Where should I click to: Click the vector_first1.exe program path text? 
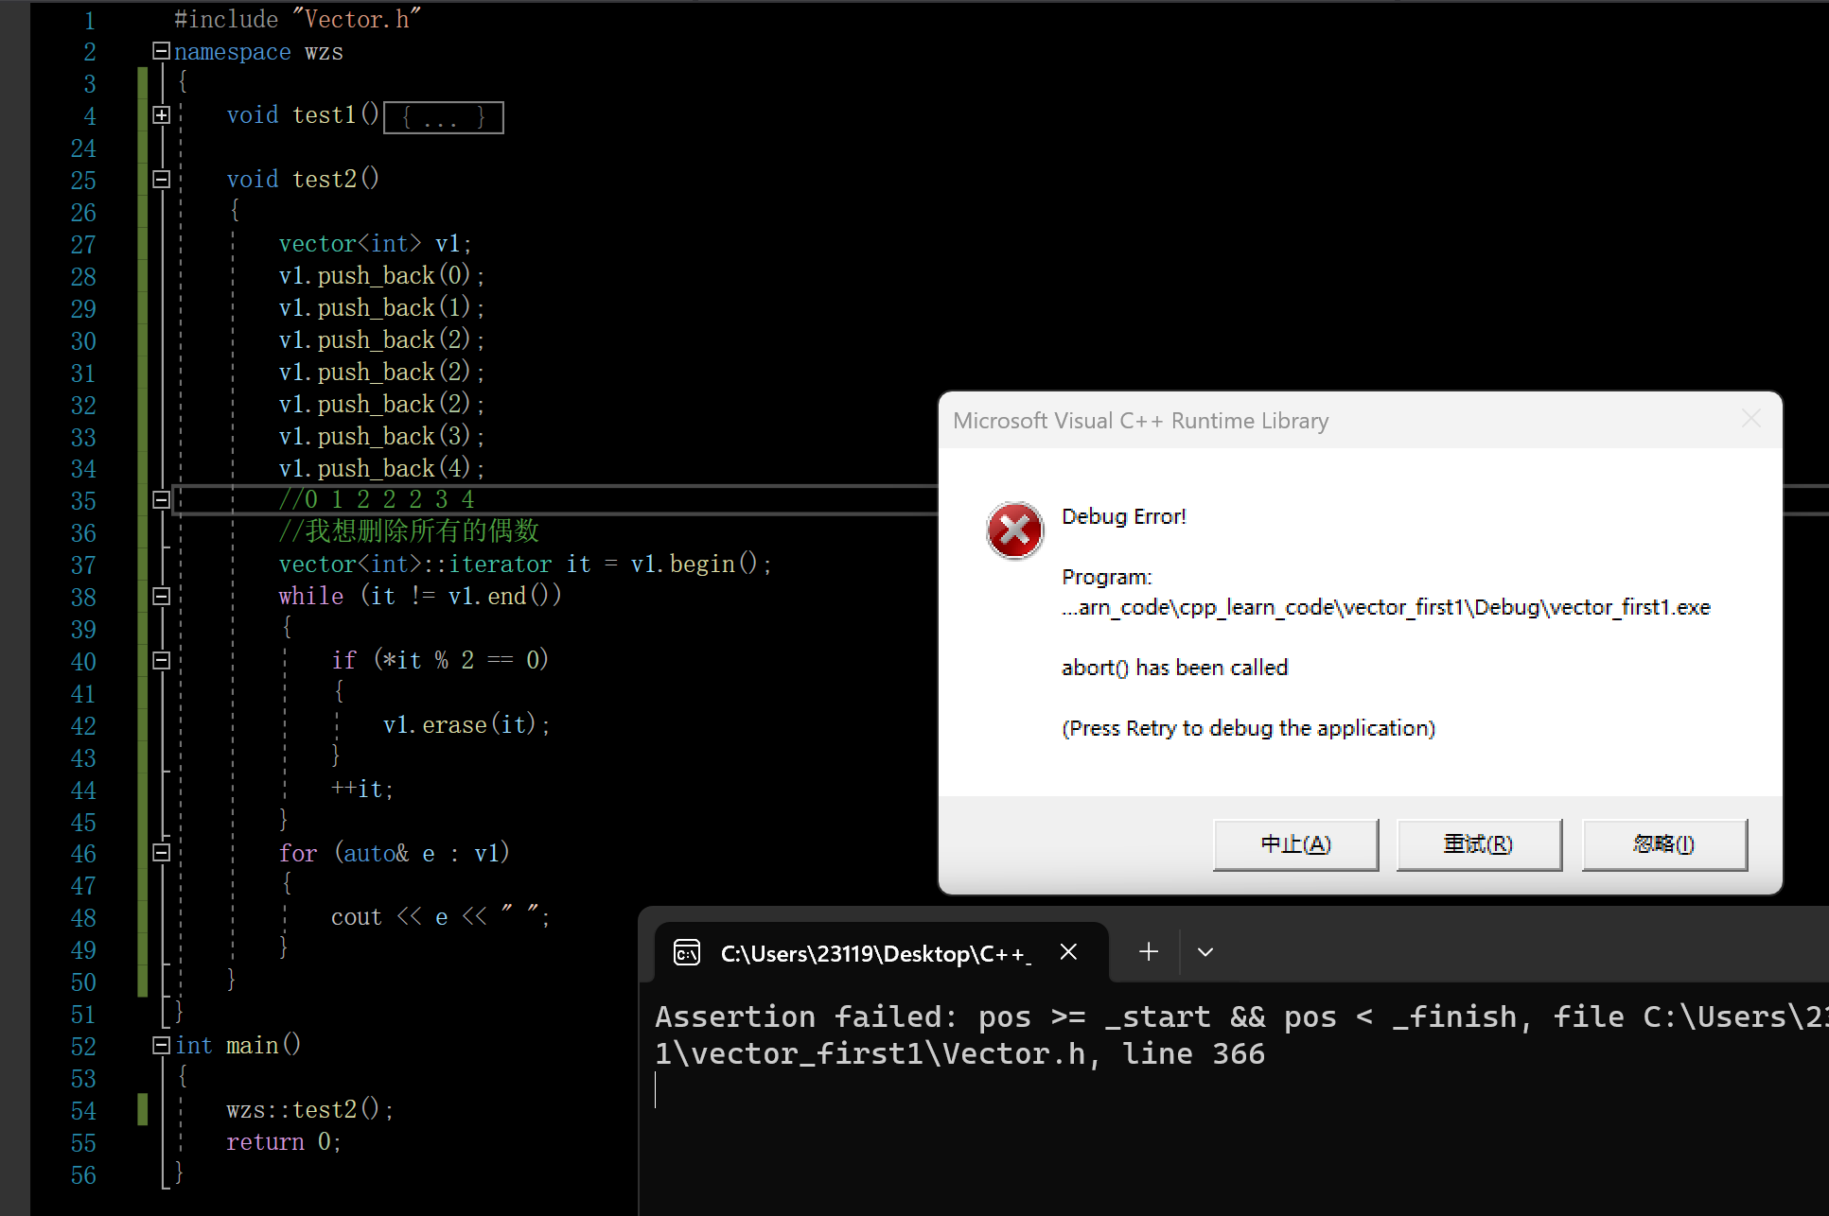click(x=1386, y=607)
